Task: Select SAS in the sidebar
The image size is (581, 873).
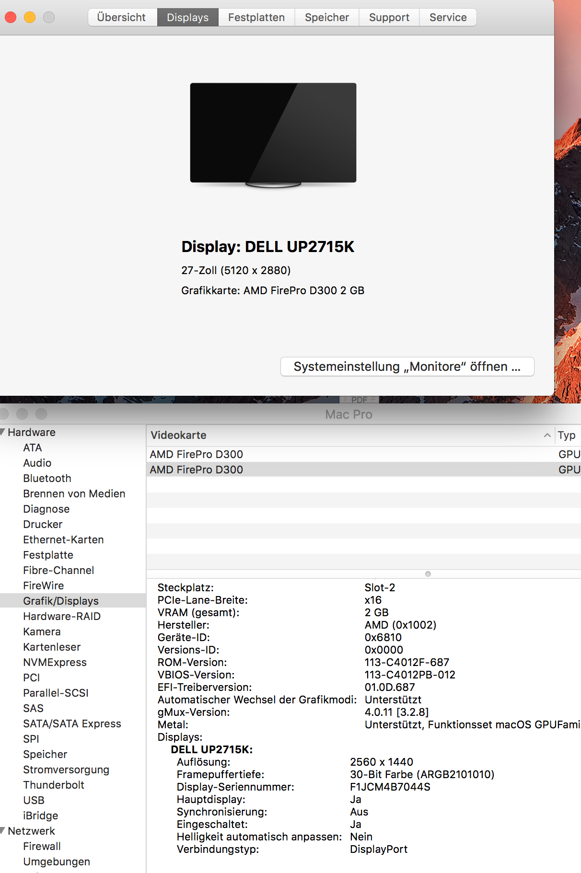Action: (x=33, y=708)
